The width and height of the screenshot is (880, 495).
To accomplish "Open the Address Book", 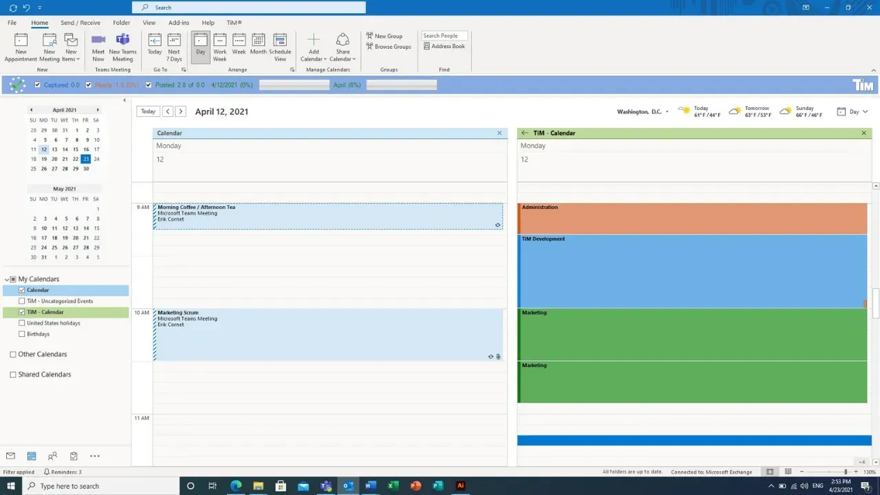I will click(444, 46).
